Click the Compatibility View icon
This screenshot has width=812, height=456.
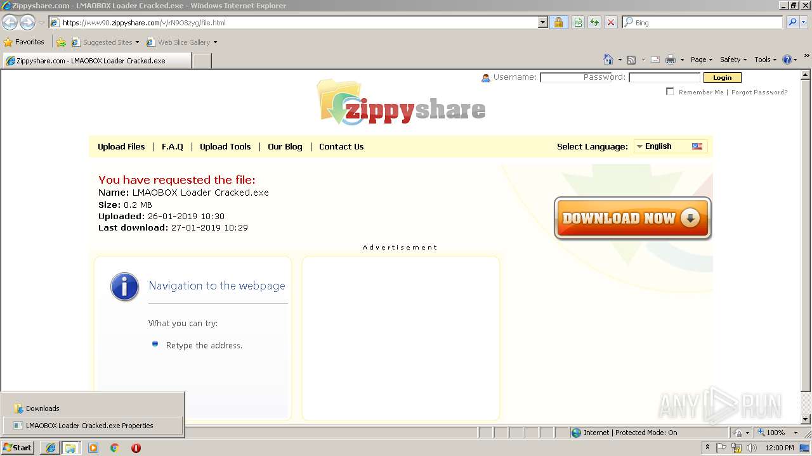(578, 22)
